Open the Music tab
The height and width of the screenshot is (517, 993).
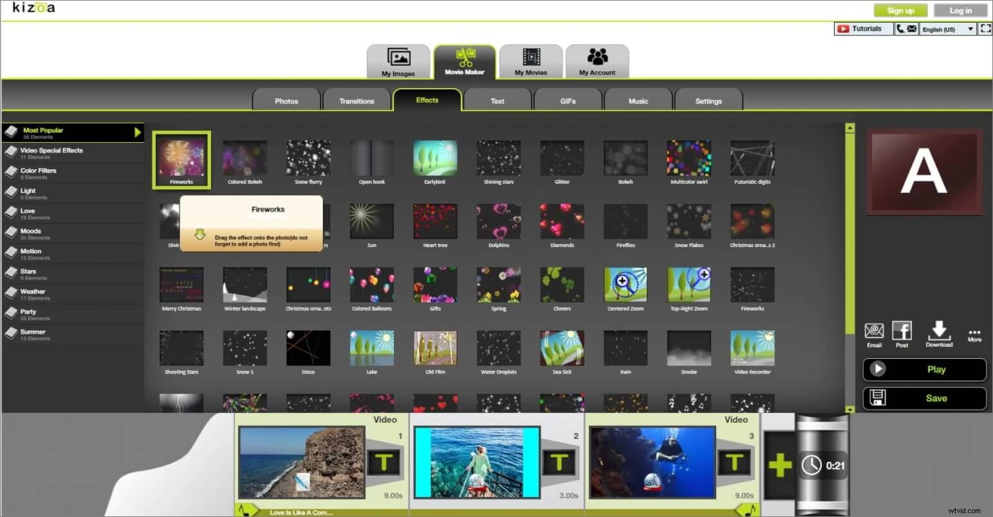pyautogui.click(x=638, y=100)
